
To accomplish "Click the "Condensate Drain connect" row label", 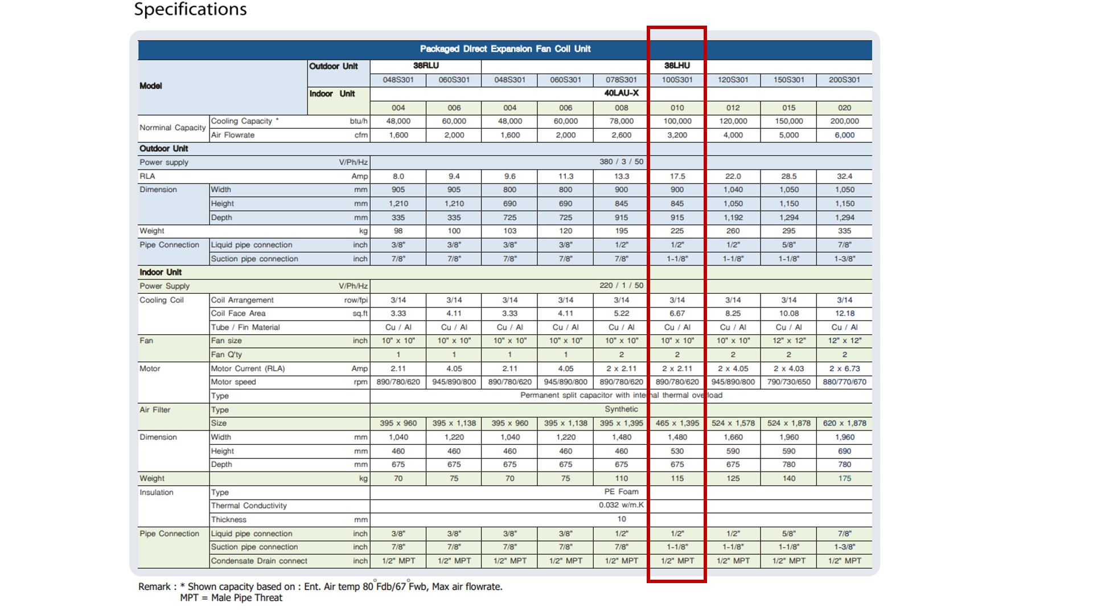I will 259,561.
